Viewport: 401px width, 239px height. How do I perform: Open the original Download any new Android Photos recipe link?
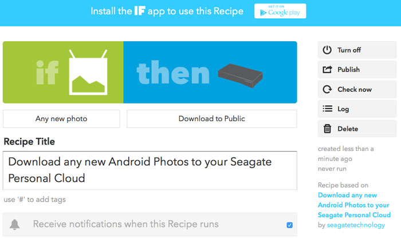pyautogui.click(x=354, y=205)
